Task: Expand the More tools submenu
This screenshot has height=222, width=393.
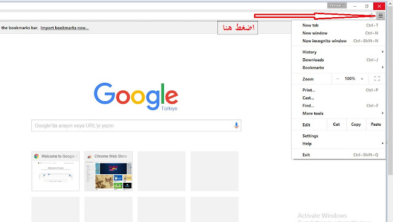Action: (x=338, y=113)
